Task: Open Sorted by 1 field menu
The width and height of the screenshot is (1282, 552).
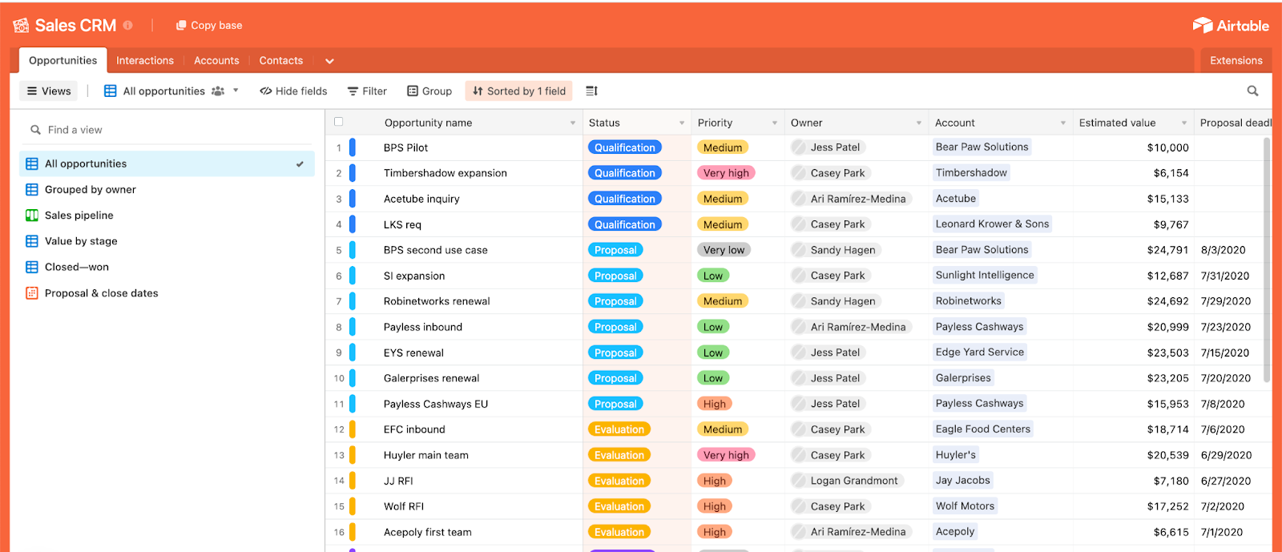Action: [519, 91]
